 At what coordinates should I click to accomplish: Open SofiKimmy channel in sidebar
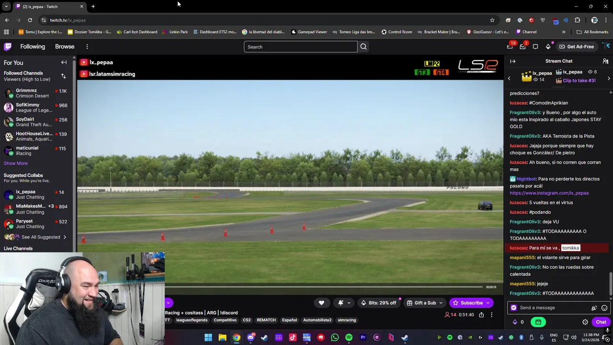pos(36,107)
